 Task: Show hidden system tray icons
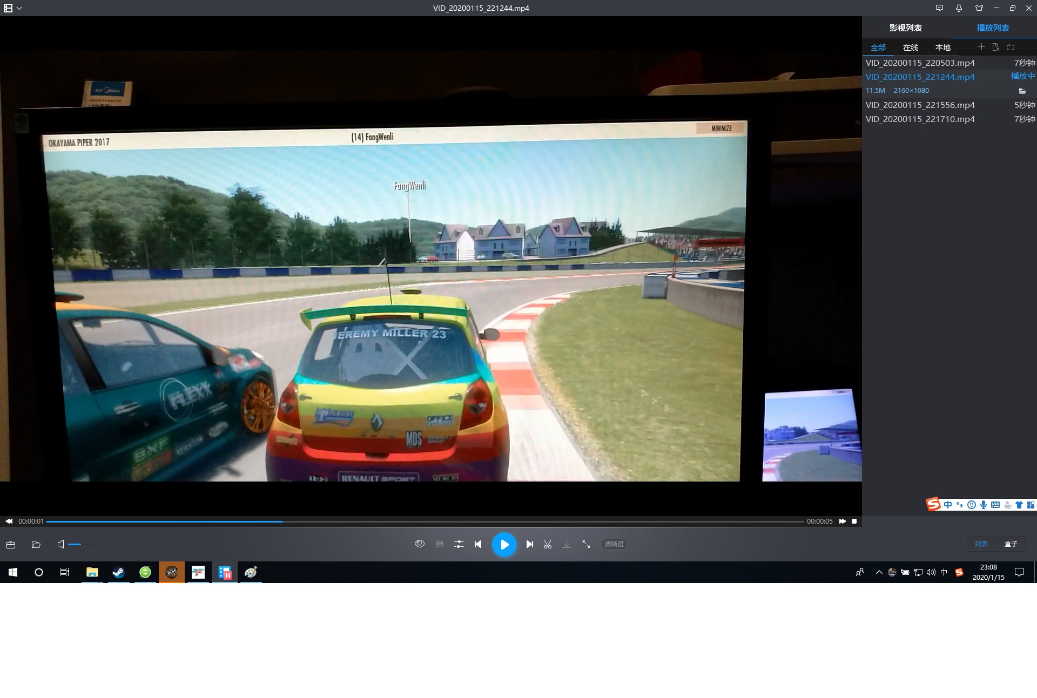coord(879,572)
